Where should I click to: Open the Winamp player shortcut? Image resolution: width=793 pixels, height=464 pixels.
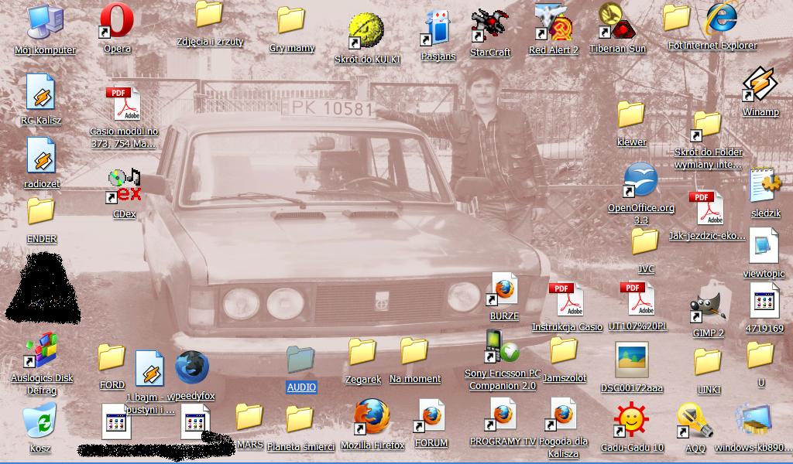[760, 84]
